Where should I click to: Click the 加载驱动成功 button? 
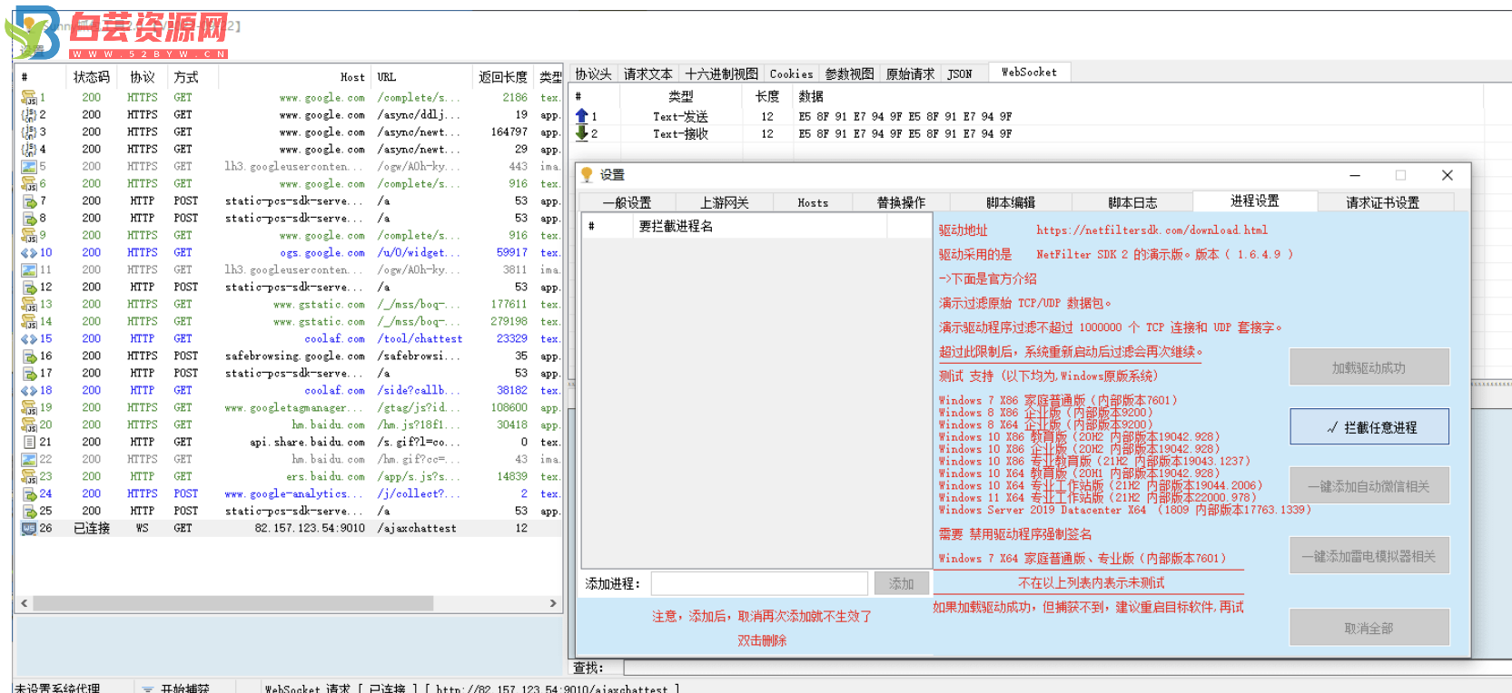tap(1369, 367)
